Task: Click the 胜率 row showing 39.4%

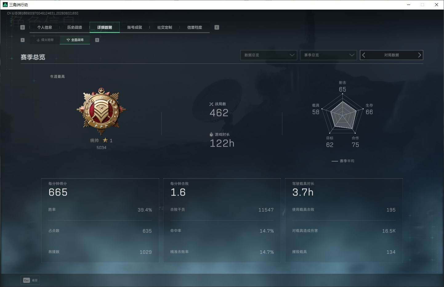Action: pyautogui.click(x=100, y=210)
